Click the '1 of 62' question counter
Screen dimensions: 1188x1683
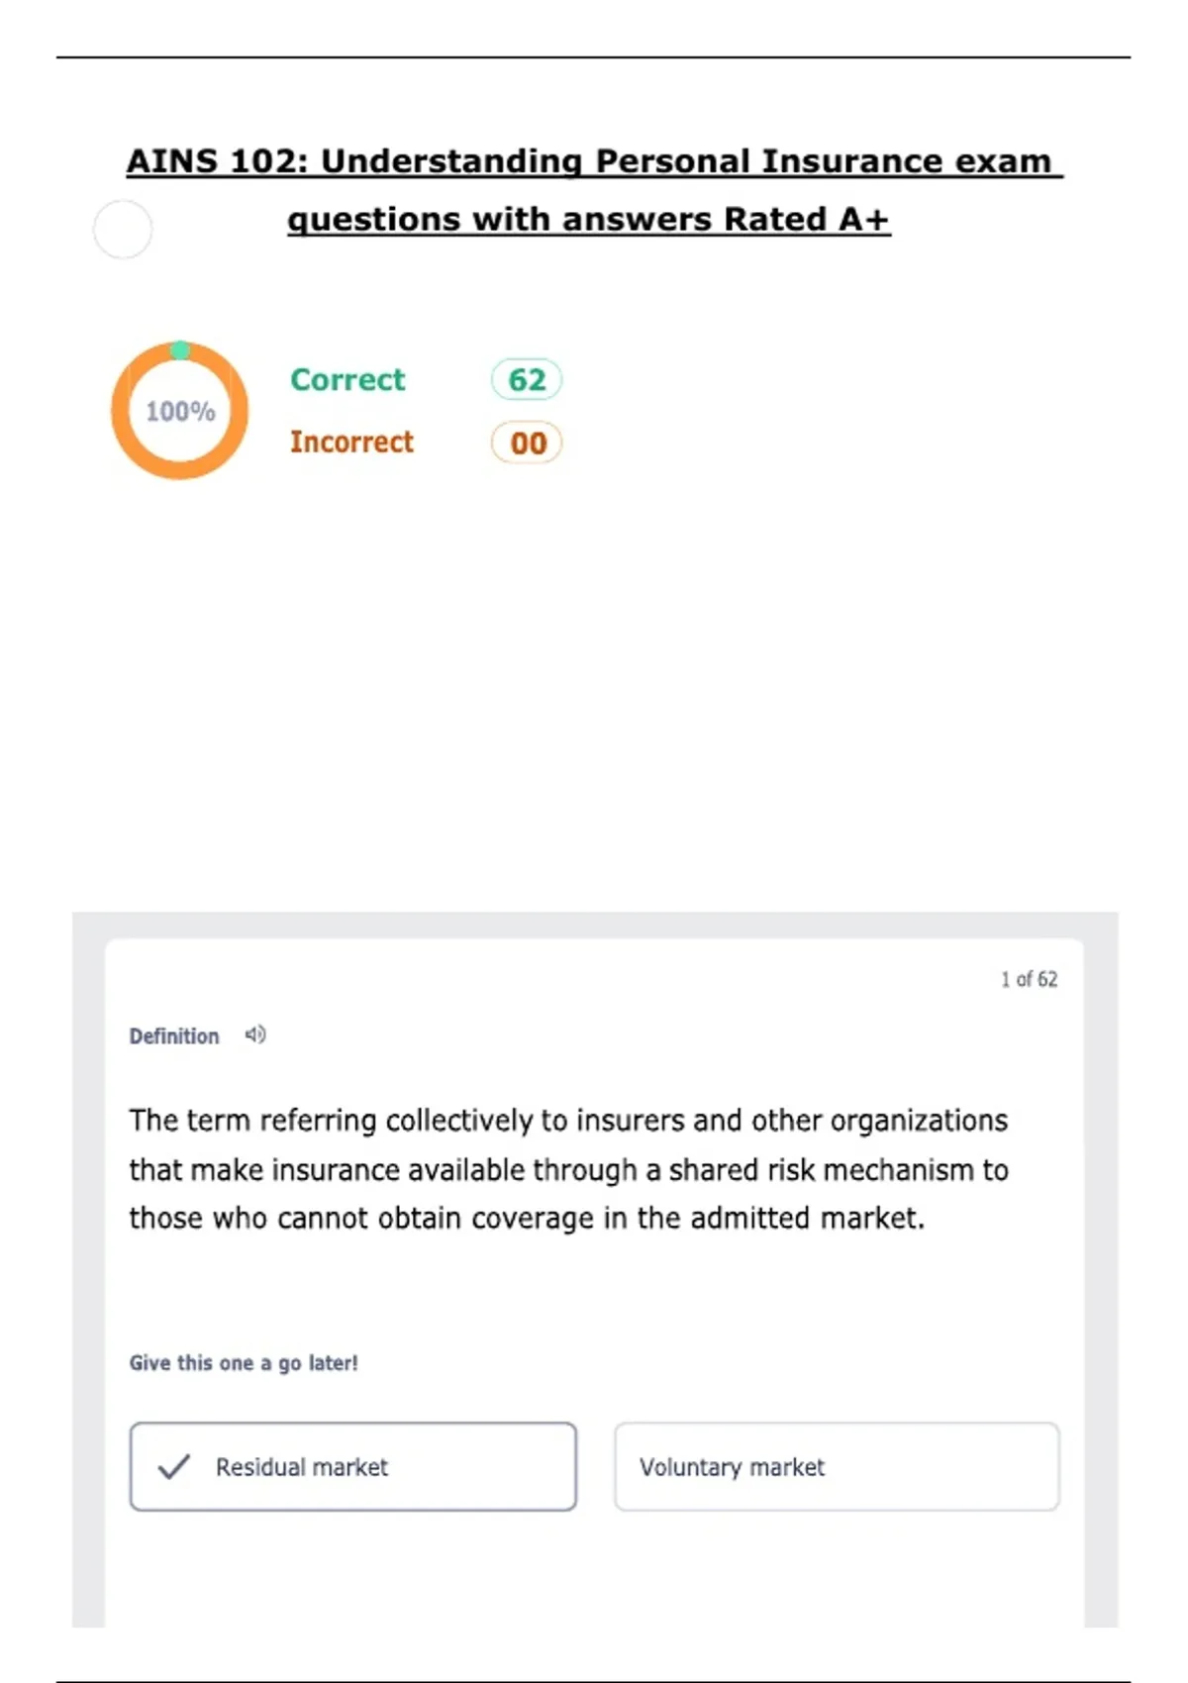point(1029,979)
